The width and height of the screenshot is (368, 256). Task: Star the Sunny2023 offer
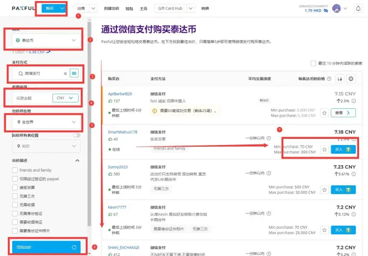(324, 190)
